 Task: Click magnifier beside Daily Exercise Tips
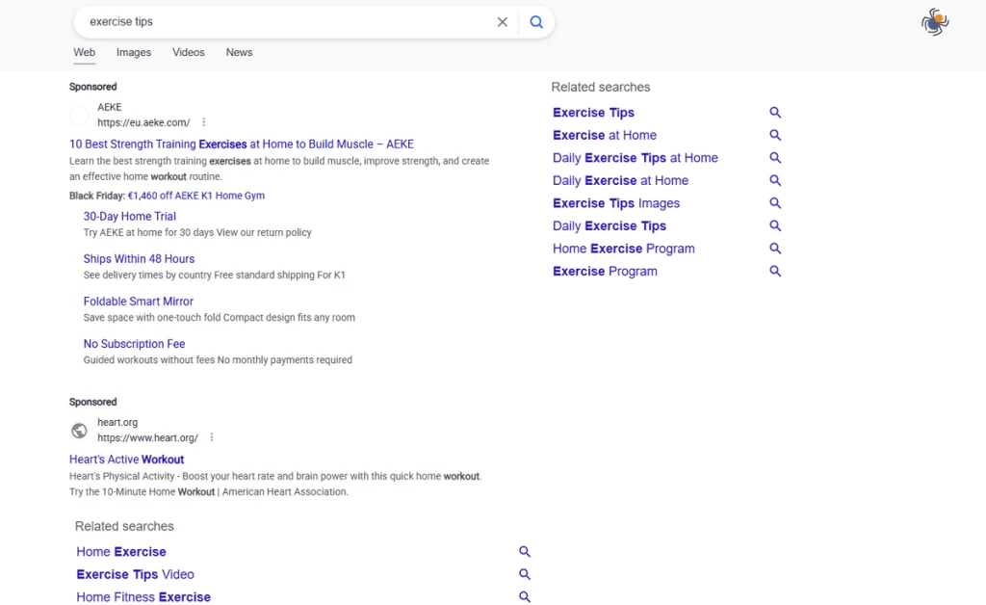click(x=775, y=225)
